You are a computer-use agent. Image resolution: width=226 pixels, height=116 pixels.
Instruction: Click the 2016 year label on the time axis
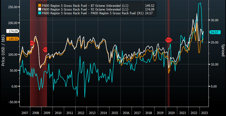point(126,113)
